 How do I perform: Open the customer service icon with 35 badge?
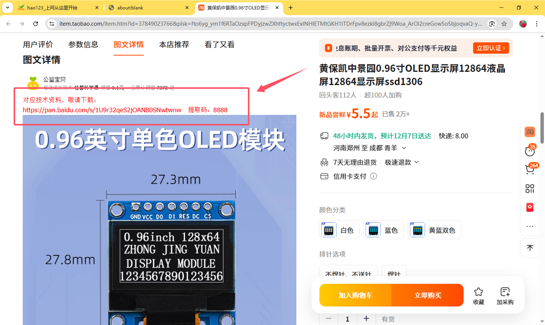[x=530, y=151]
